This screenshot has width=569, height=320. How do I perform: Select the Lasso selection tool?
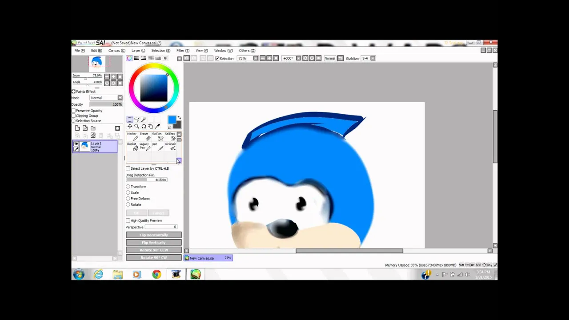pos(137,119)
